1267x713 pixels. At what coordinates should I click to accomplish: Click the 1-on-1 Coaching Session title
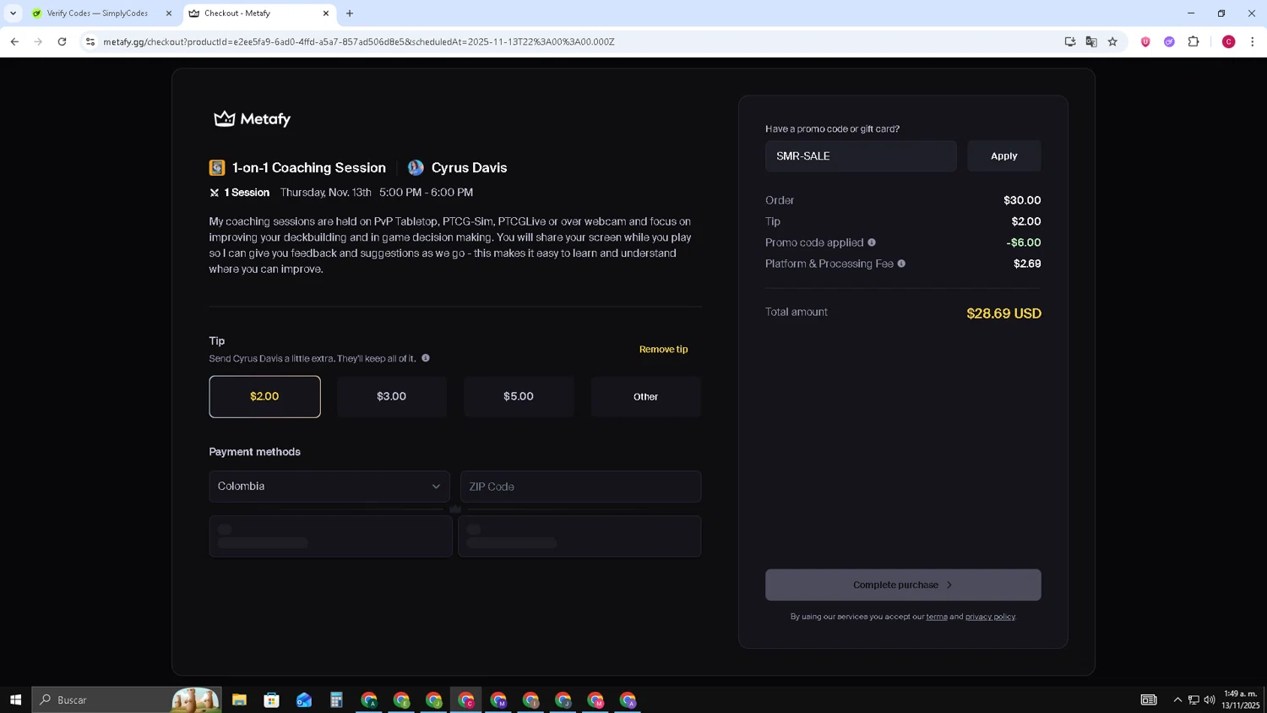(x=309, y=167)
